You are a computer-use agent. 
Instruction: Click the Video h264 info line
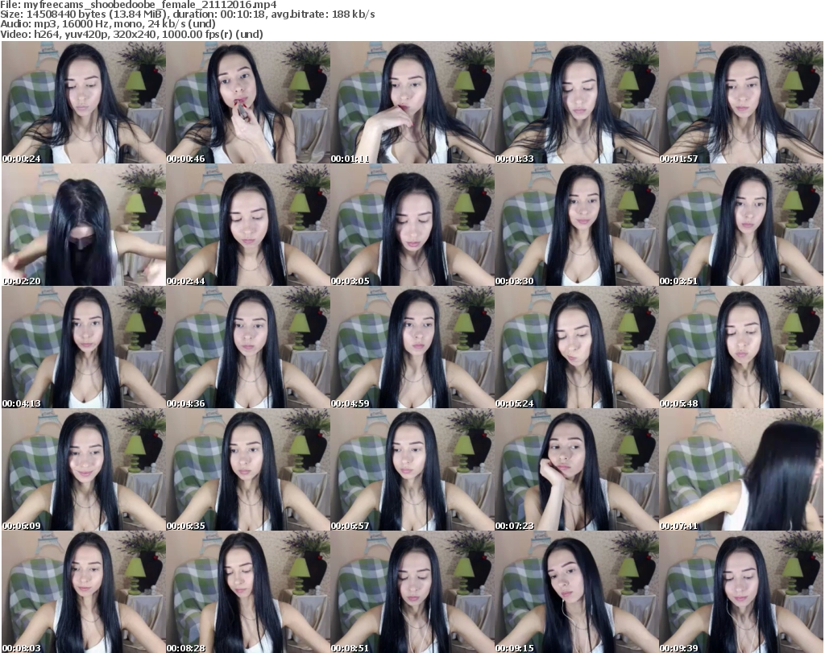(131, 34)
